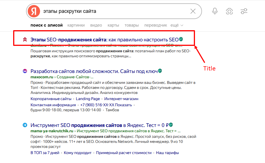265x163 pixels.
Task: Click "Показать" to reveal phone number
Action: [x=123, y=105]
